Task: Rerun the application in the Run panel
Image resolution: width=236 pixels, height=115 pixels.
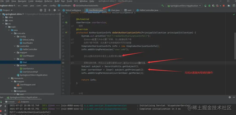Action: coord(1,102)
